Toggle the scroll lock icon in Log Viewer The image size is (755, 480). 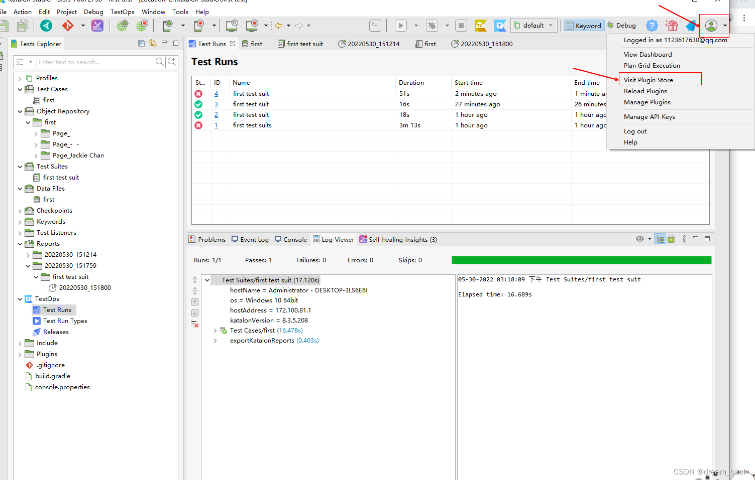(x=671, y=239)
